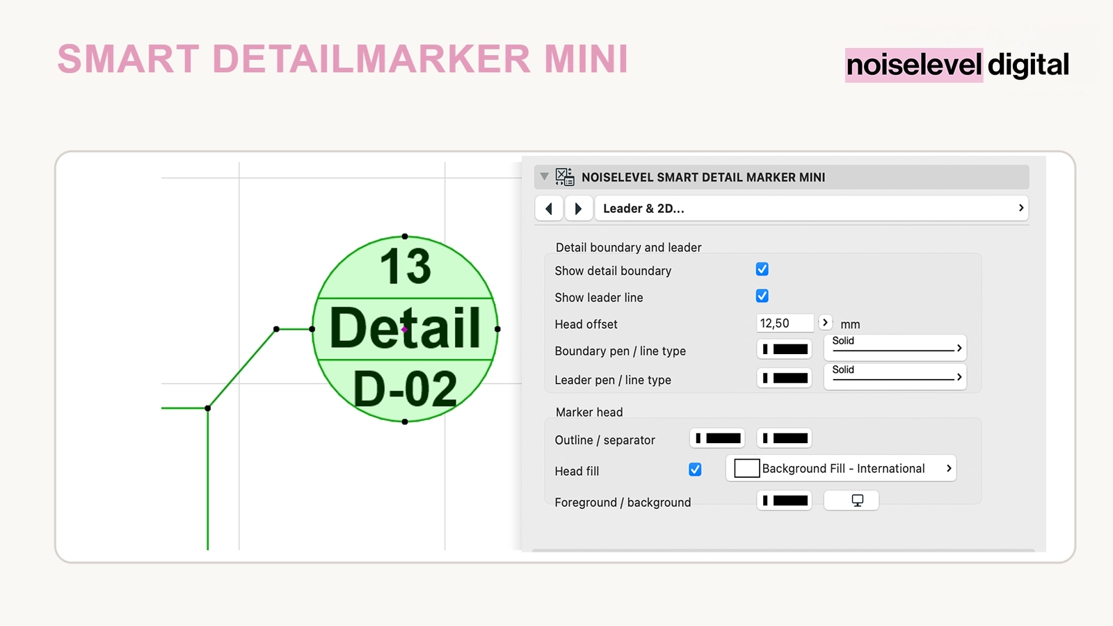The width and height of the screenshot is (1113, 626).
Task: Click the marker settings icon beside panel title
Action: (x=565, y=177)
